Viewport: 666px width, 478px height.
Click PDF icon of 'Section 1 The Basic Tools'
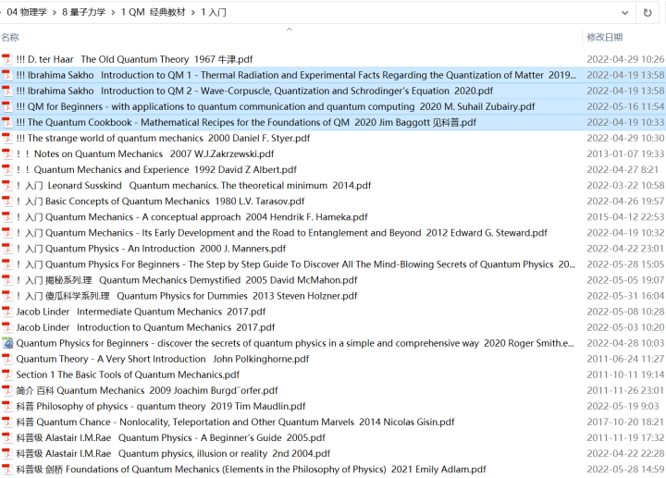pyautogui.click(x=6, y=374)
